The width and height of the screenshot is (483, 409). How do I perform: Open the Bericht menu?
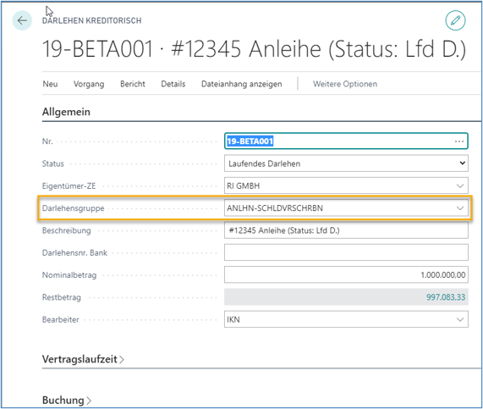tap(133, 84)
